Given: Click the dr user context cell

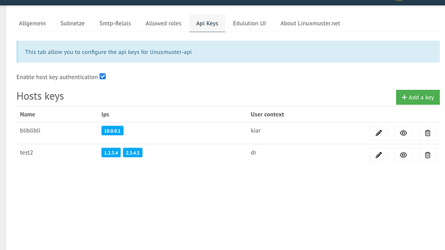Looking at the screenshot, I should 253,153.
